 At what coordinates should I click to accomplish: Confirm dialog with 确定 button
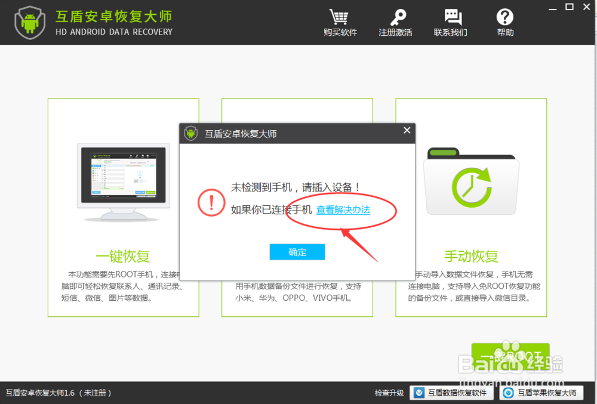pyautogui.click(x=297, y=252)
